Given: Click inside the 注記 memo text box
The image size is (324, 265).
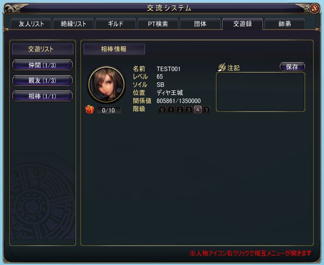Looking at the screenshot, I should [261, 92].
